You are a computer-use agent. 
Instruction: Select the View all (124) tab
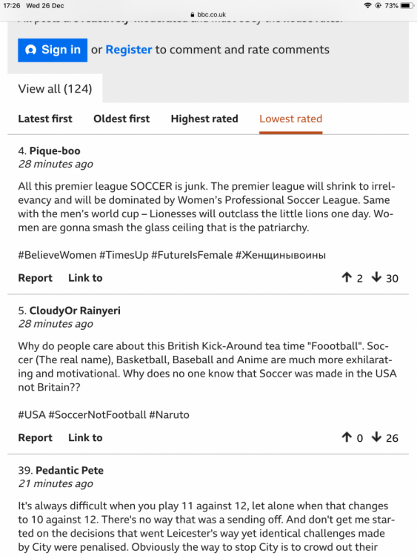pyautogui.click(x=55, y=89)
